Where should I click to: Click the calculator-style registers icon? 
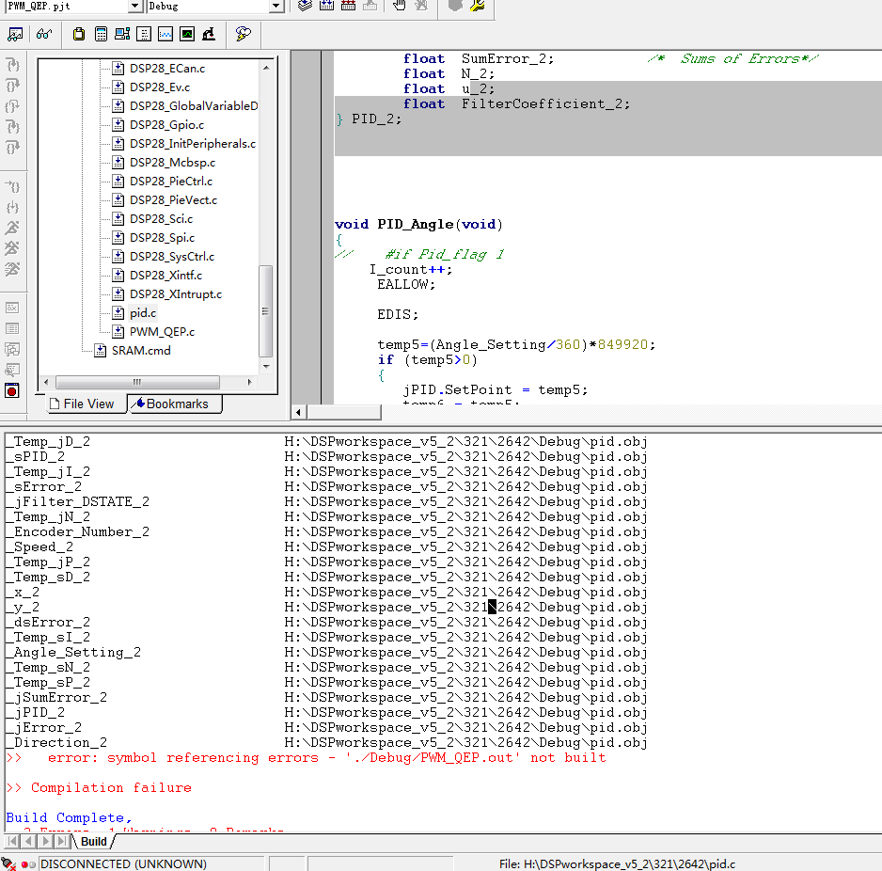click(101, 35)
